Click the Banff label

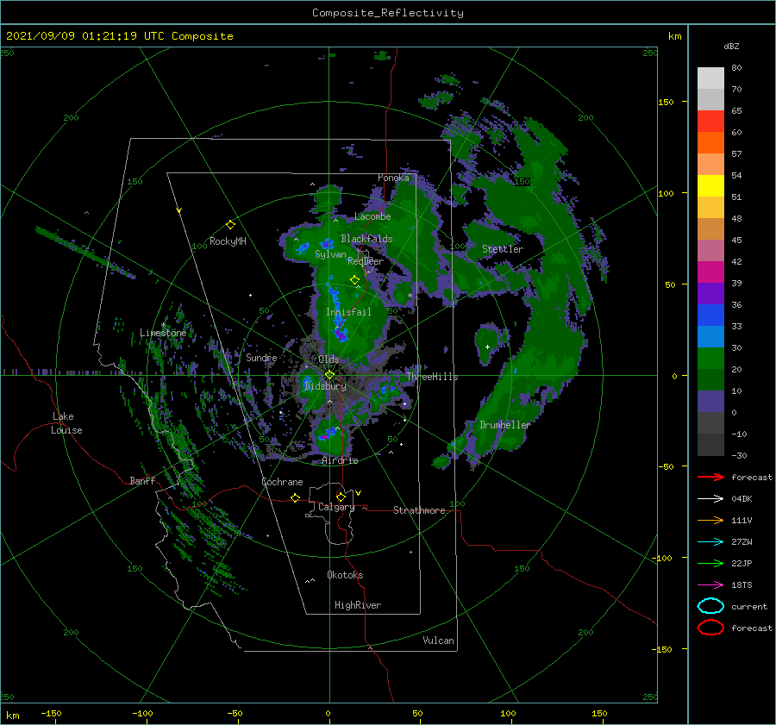click(x=142, y=480)
